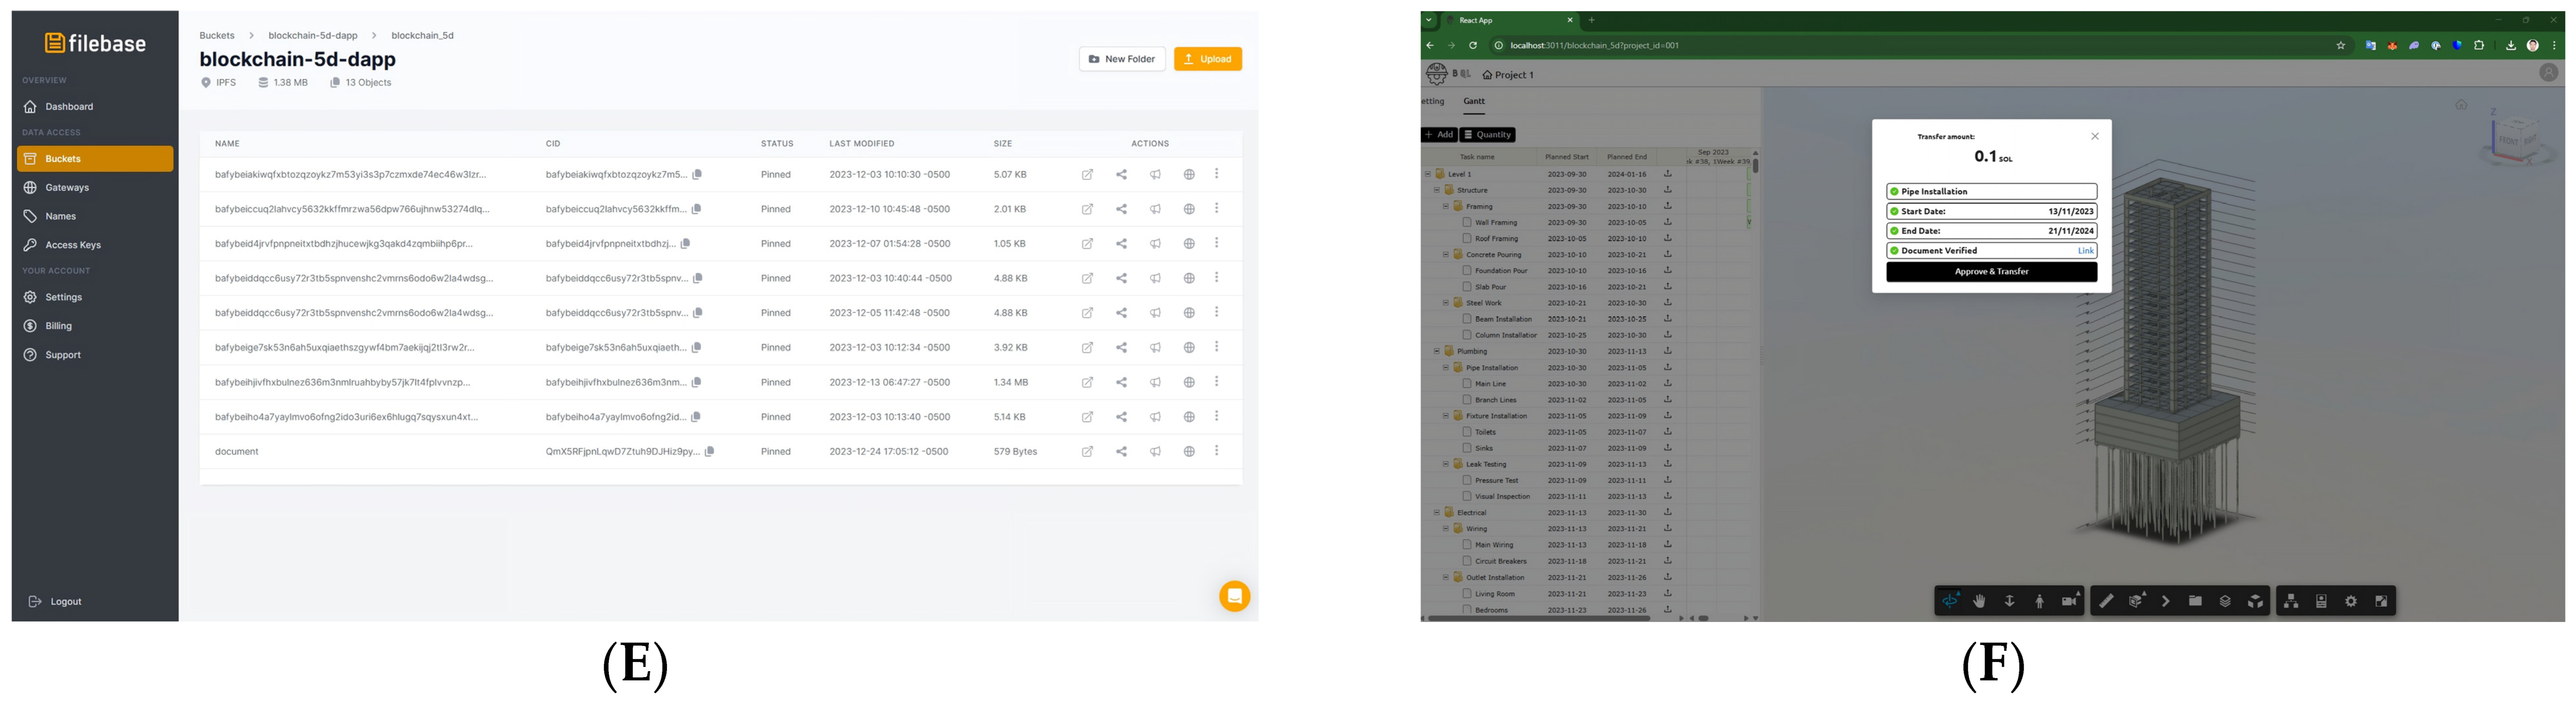Select the Orbit tool in viewer toolbar
The width and height of the screenshot is (2576, 704).
(1950, 601)
